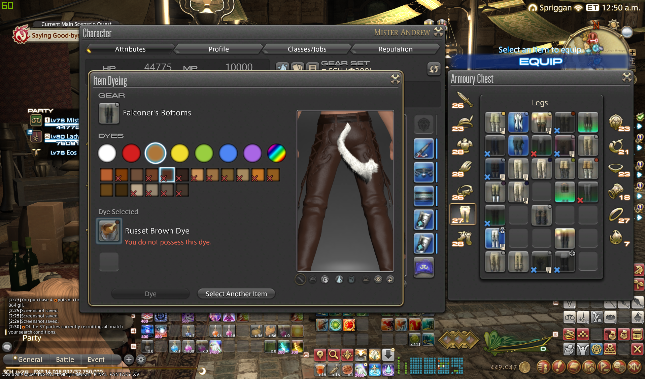The width and height of the screenshot is (645, 379).
Task: Switch to the Event chat tab
Action: (x=96, y=359)
